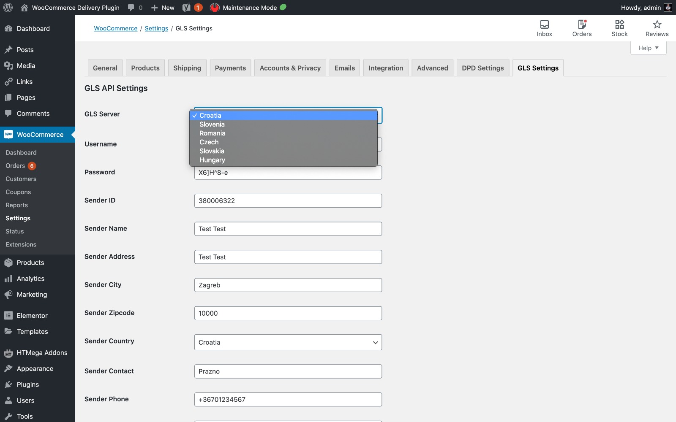Click the WooCommerce logo icon in sidebar
The width and height of the screenshot is (676, 422).
click(8, 135)
